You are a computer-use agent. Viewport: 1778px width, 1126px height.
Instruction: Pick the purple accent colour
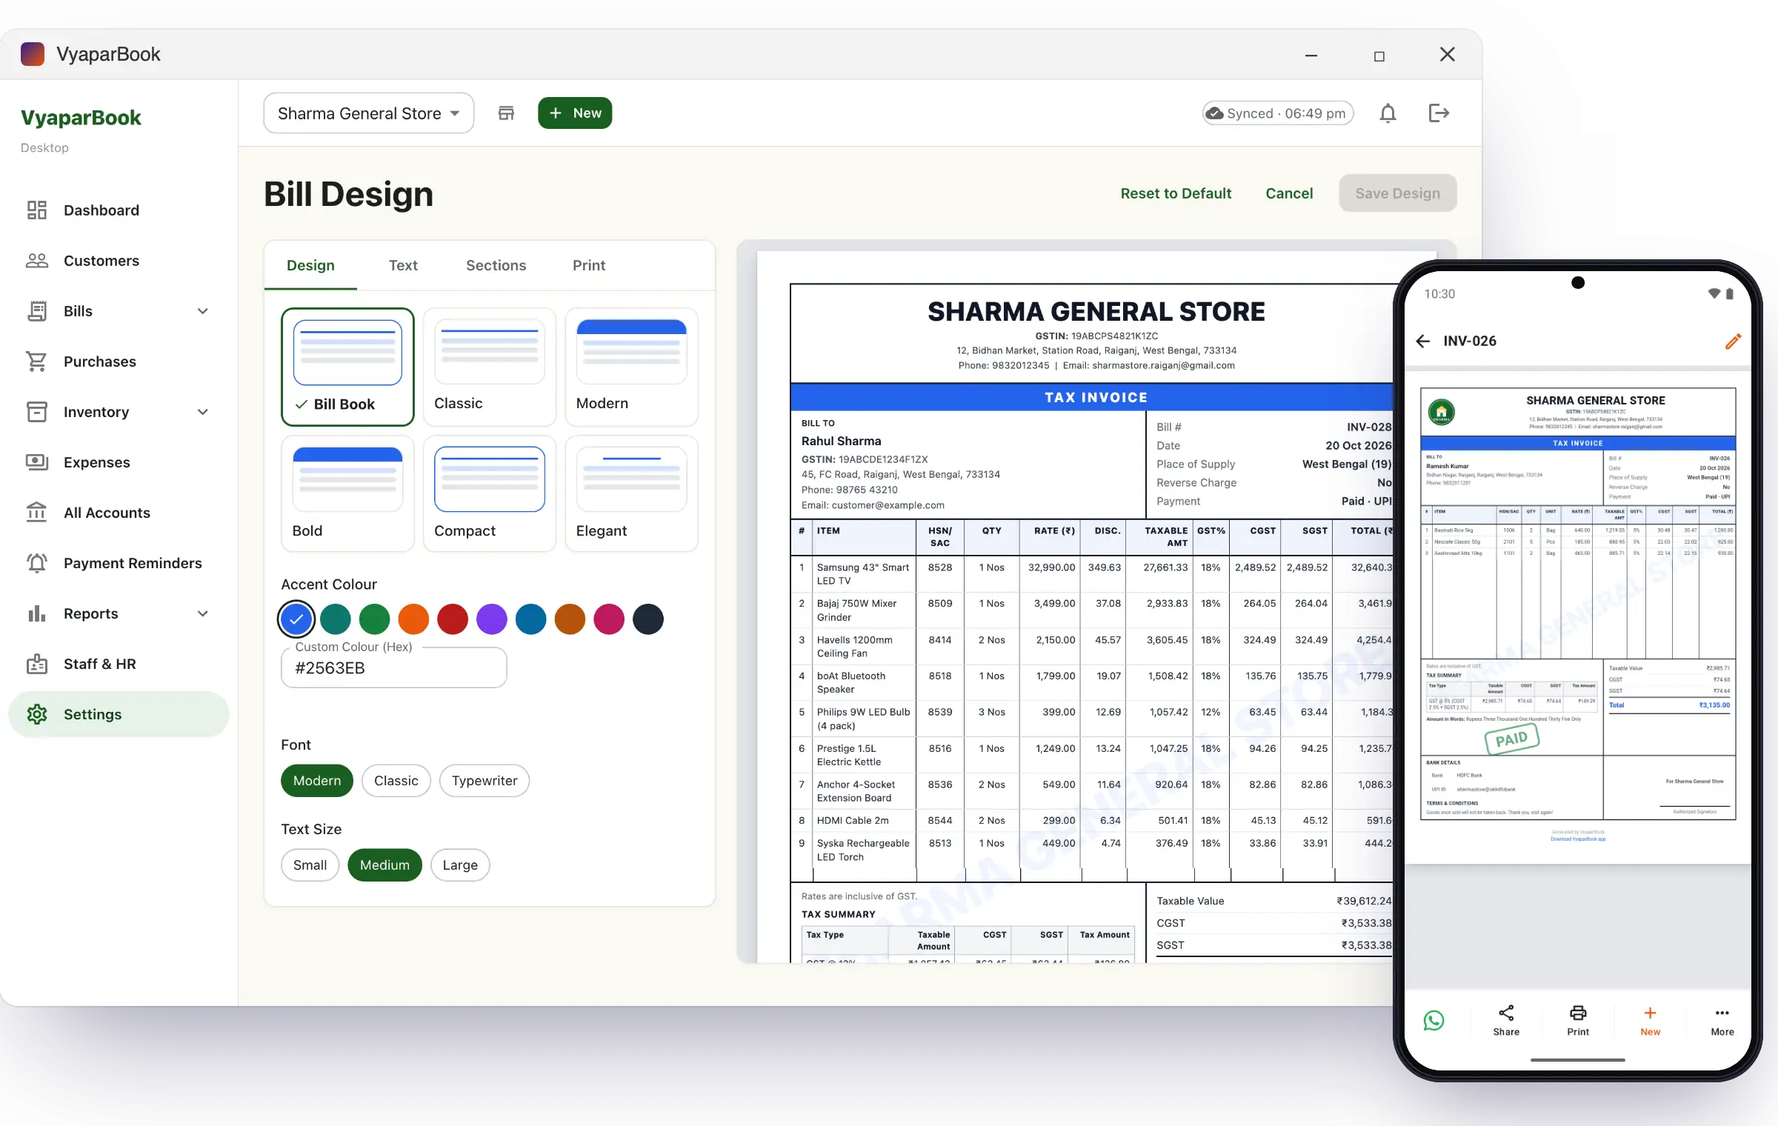492,619
